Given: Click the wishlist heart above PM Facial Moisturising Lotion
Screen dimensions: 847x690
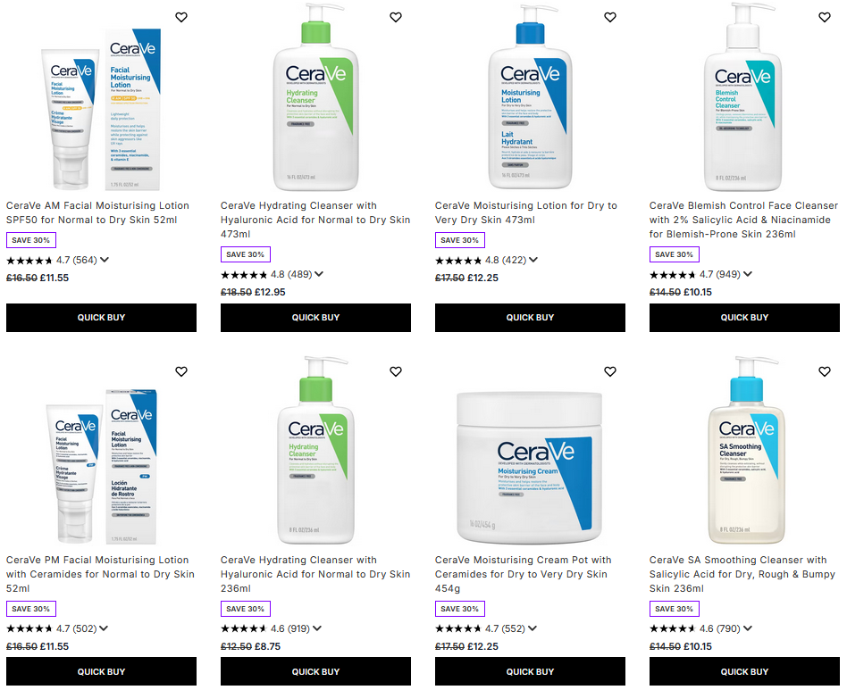Looking at the screenshot, I should coord(181,371).
